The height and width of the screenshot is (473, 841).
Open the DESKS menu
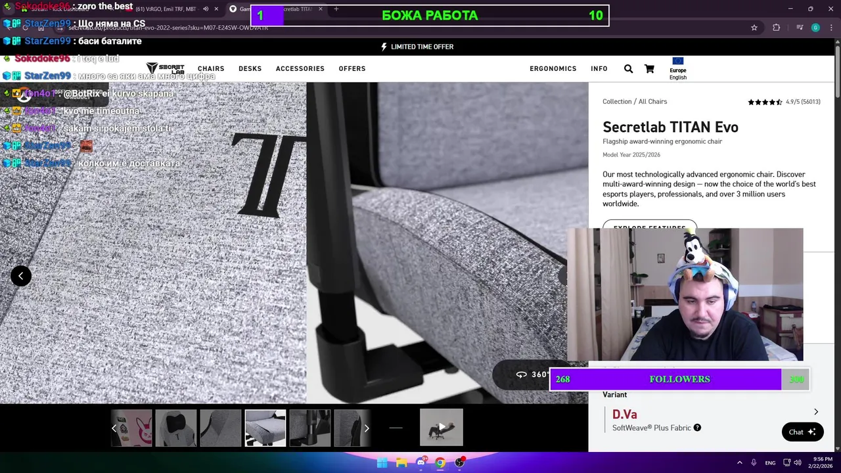[x=250, y=68]
